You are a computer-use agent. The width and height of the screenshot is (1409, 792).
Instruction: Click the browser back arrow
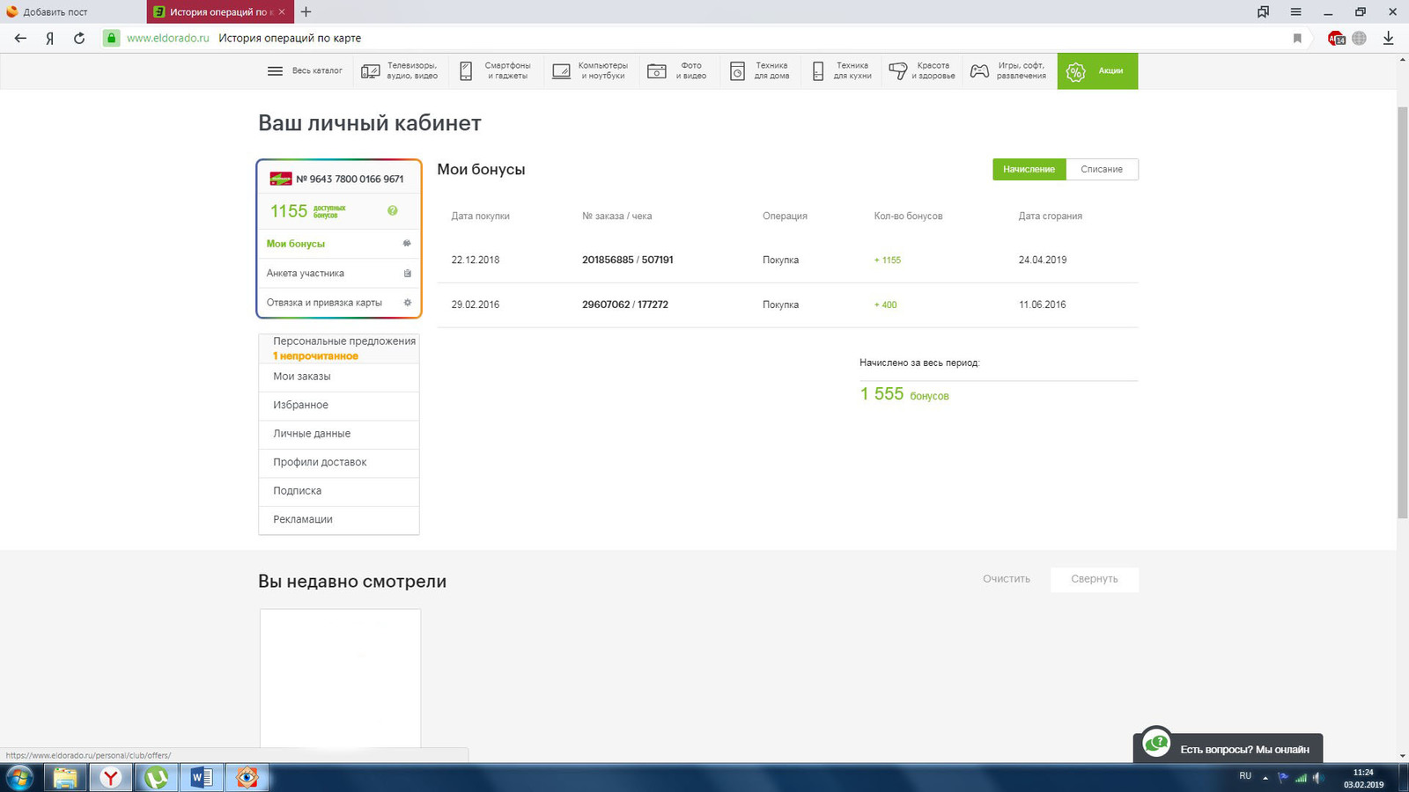point(20,38)
